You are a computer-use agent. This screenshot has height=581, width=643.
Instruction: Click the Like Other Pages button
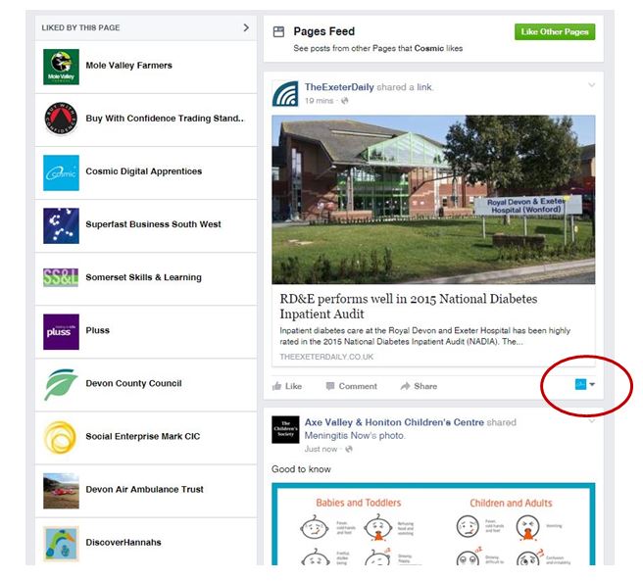555,32
